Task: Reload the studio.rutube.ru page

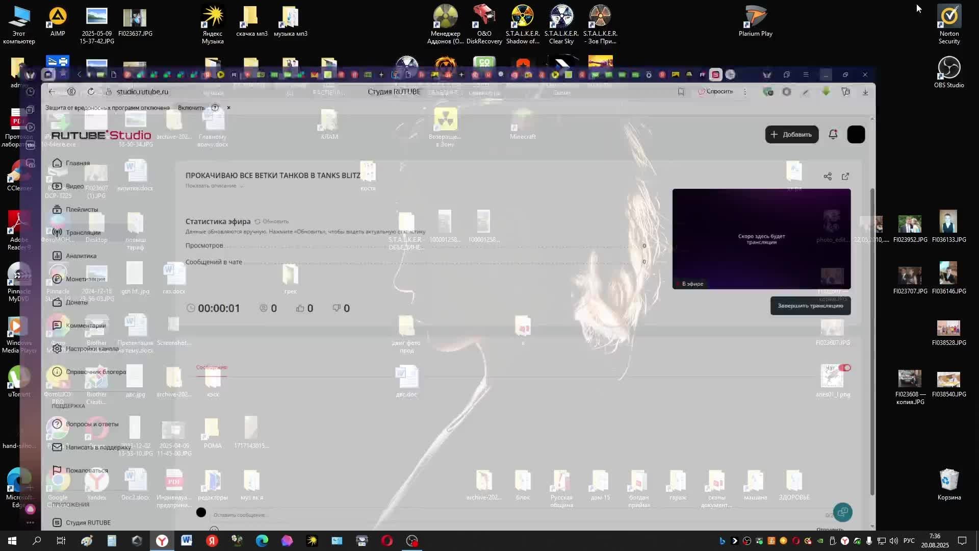Action: click(91, 92)
